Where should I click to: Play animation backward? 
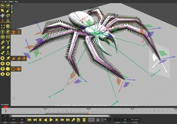pos(45,120)
